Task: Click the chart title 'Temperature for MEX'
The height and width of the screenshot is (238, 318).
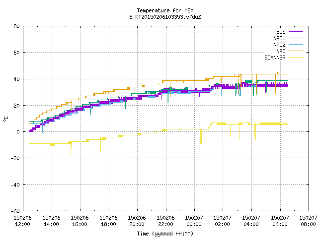Action: click(165, 10)
